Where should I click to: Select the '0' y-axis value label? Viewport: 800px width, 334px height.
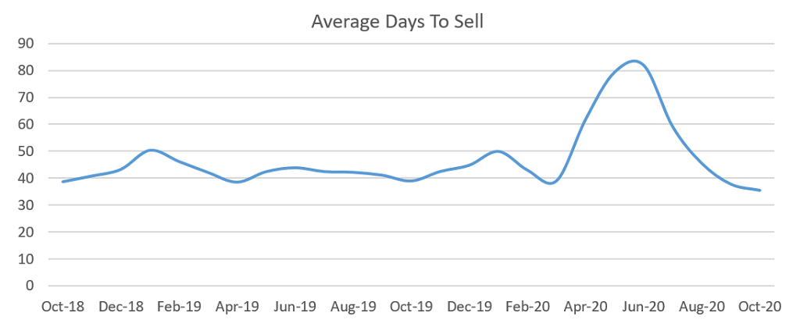(30, 286)
